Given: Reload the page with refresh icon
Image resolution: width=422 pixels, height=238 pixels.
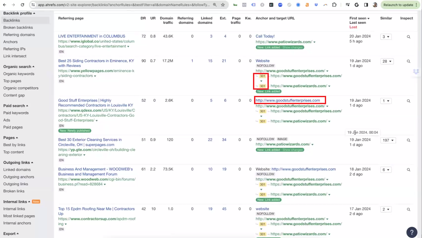Looking at the screenshot, I should [22, 5].
